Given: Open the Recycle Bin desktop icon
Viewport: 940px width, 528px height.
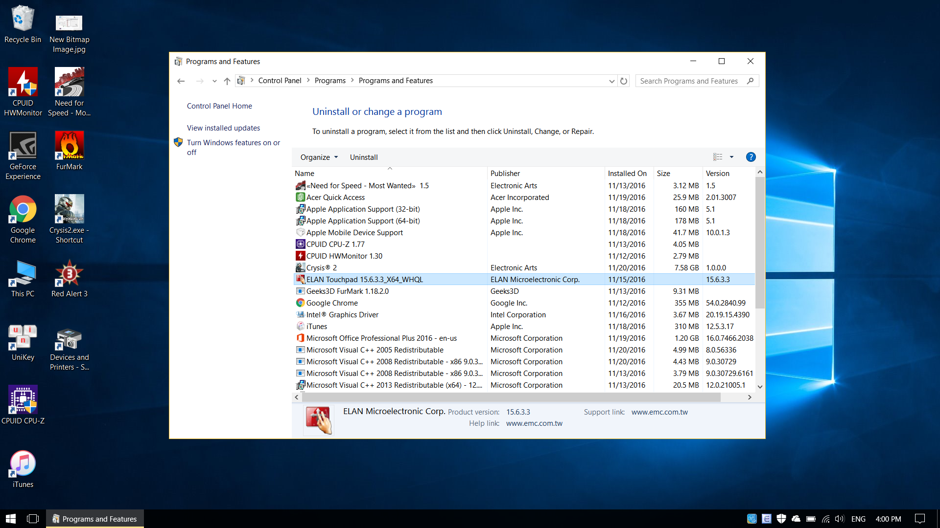Looking at the screenshot, I should click(x=23, y=24).
